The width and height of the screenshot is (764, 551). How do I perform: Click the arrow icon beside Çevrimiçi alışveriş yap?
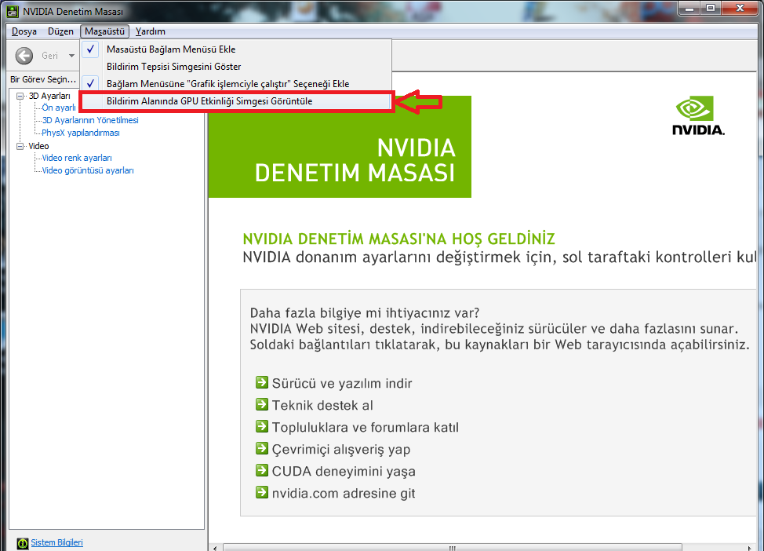(x=262, y=449)
